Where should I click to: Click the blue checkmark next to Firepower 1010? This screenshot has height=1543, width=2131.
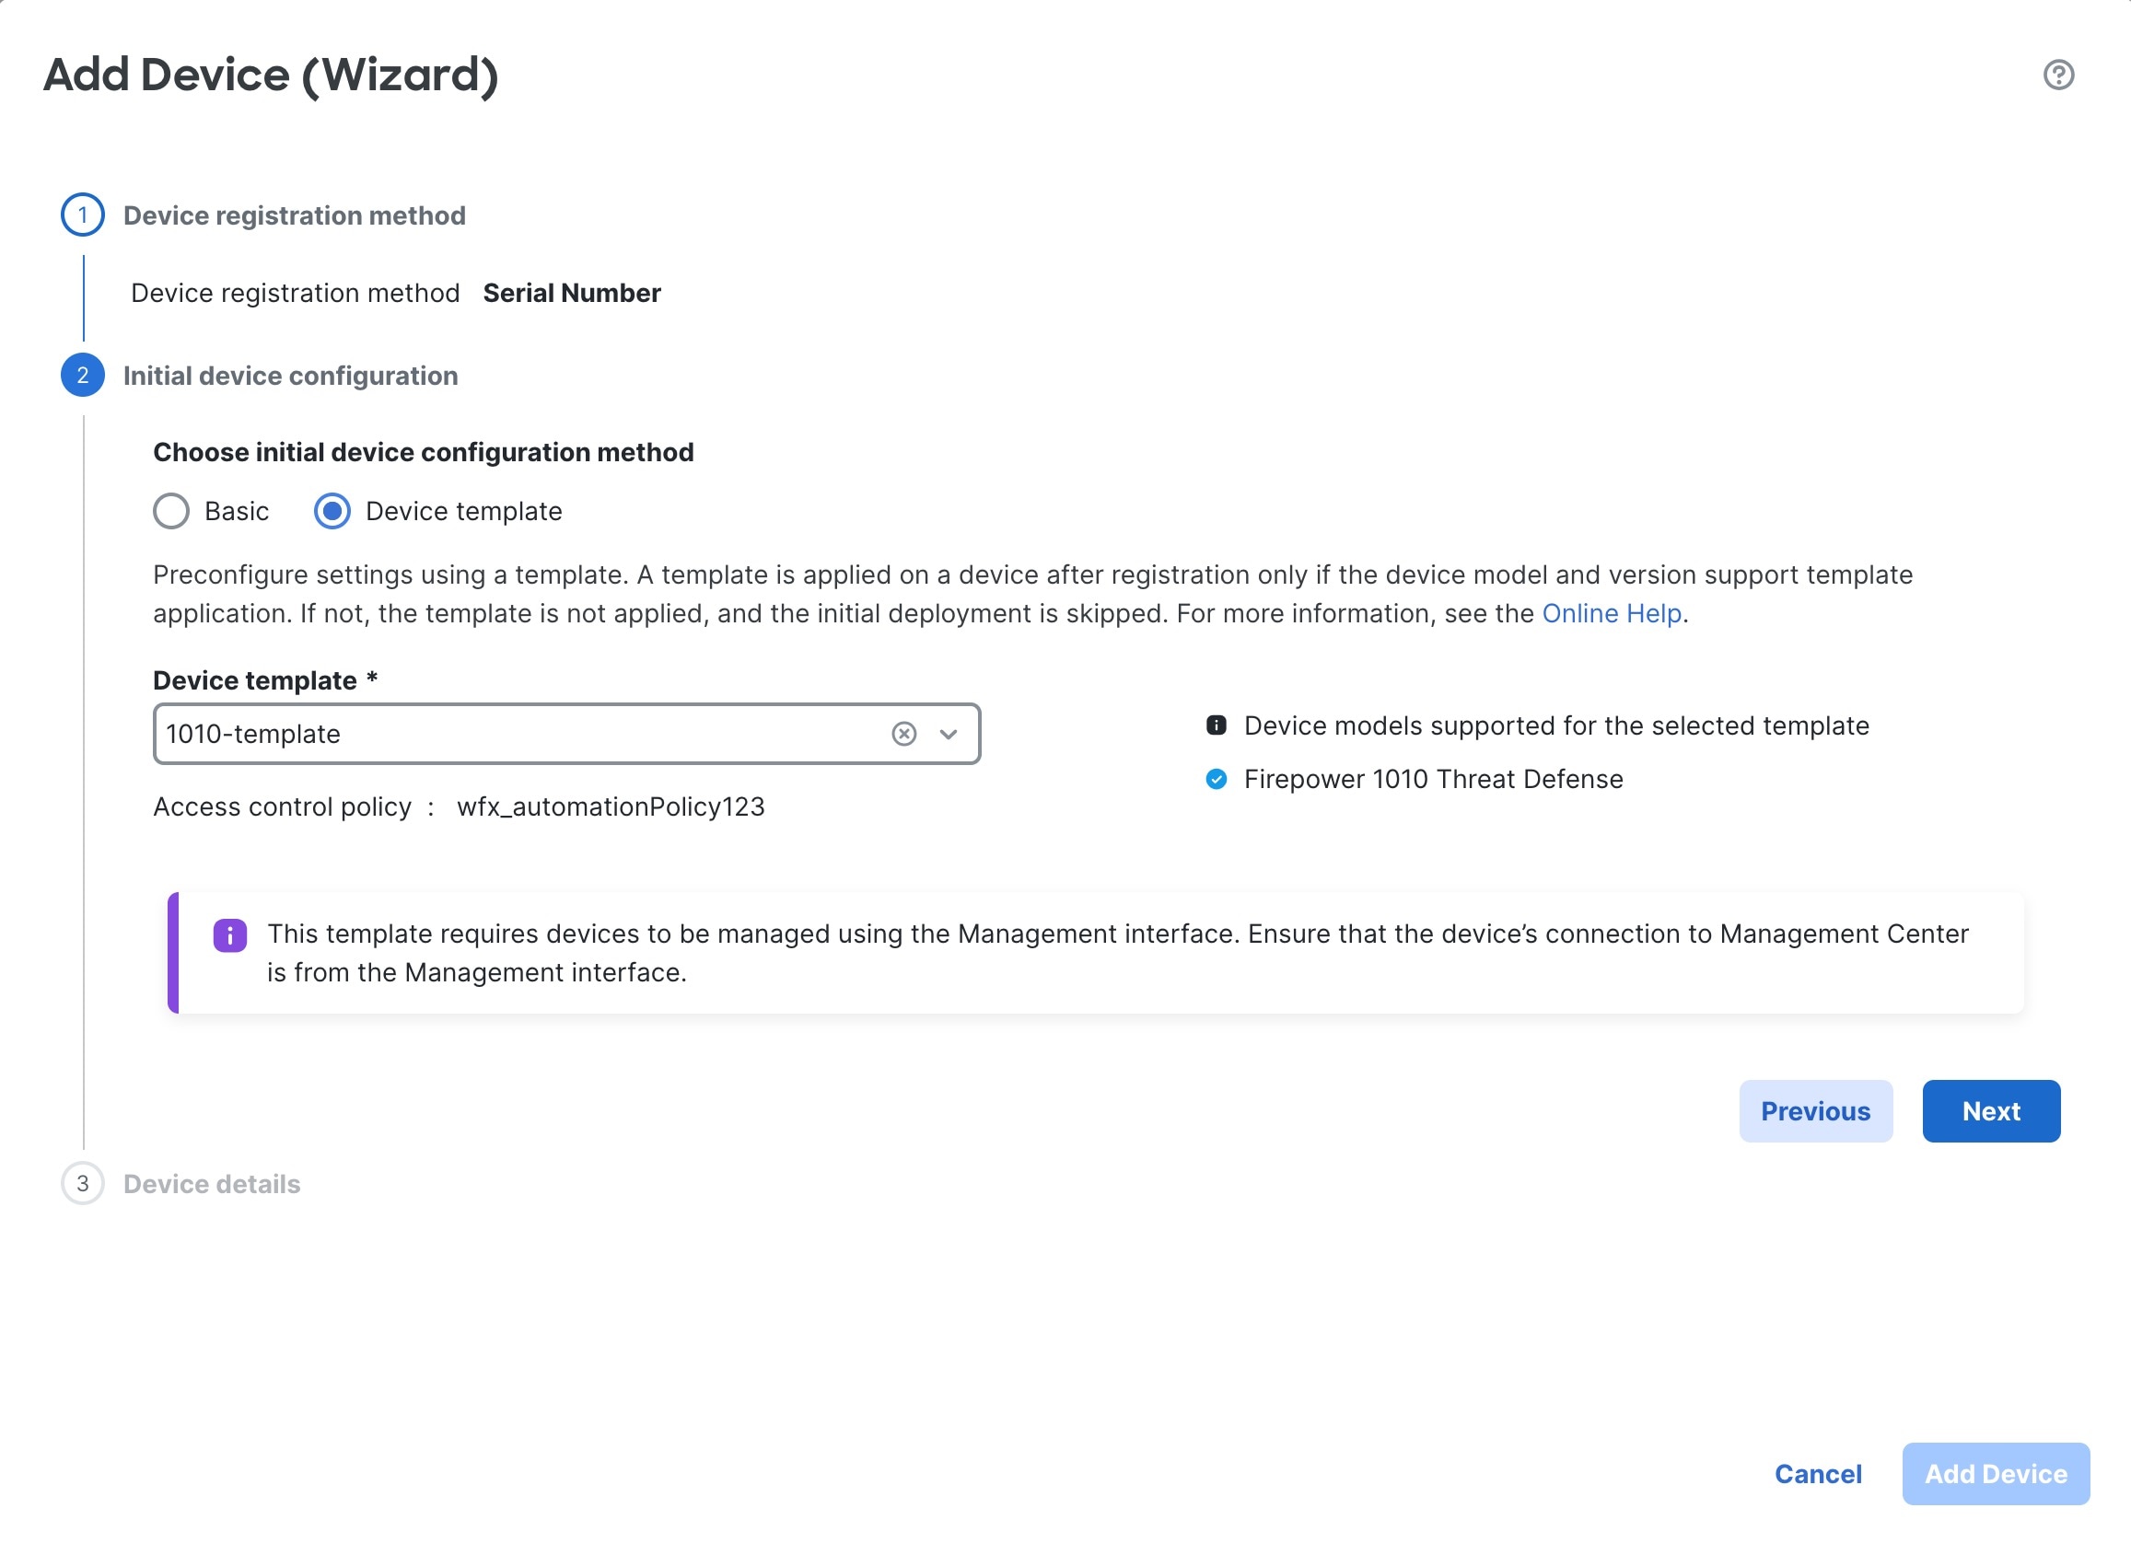pos(1216,780)
